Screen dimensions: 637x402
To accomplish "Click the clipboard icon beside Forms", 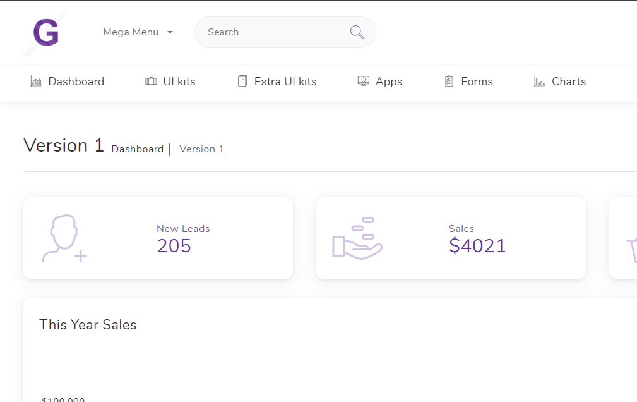I will tap(449, 82).
